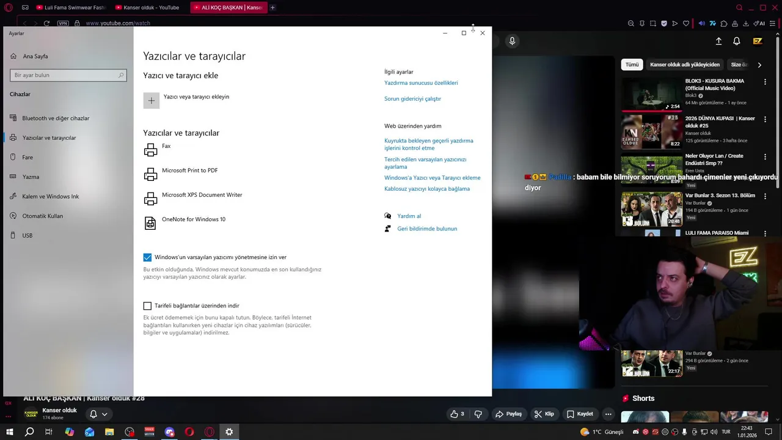Click Yardım al link

tap(409, 216)
